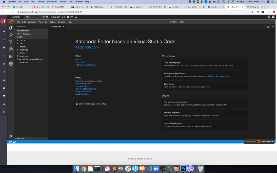Open scenario settings gear at top right
277x173 pixels.
point(273,17)
